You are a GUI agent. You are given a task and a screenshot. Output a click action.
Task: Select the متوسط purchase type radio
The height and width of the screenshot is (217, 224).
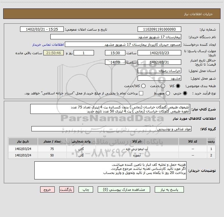[168, 93]
